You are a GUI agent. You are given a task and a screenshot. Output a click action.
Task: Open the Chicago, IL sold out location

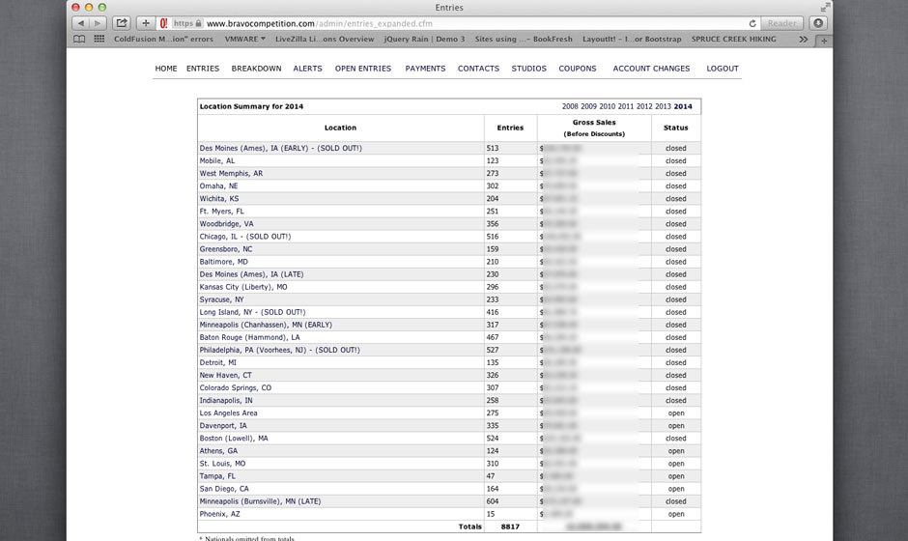(x=245, y=237)
